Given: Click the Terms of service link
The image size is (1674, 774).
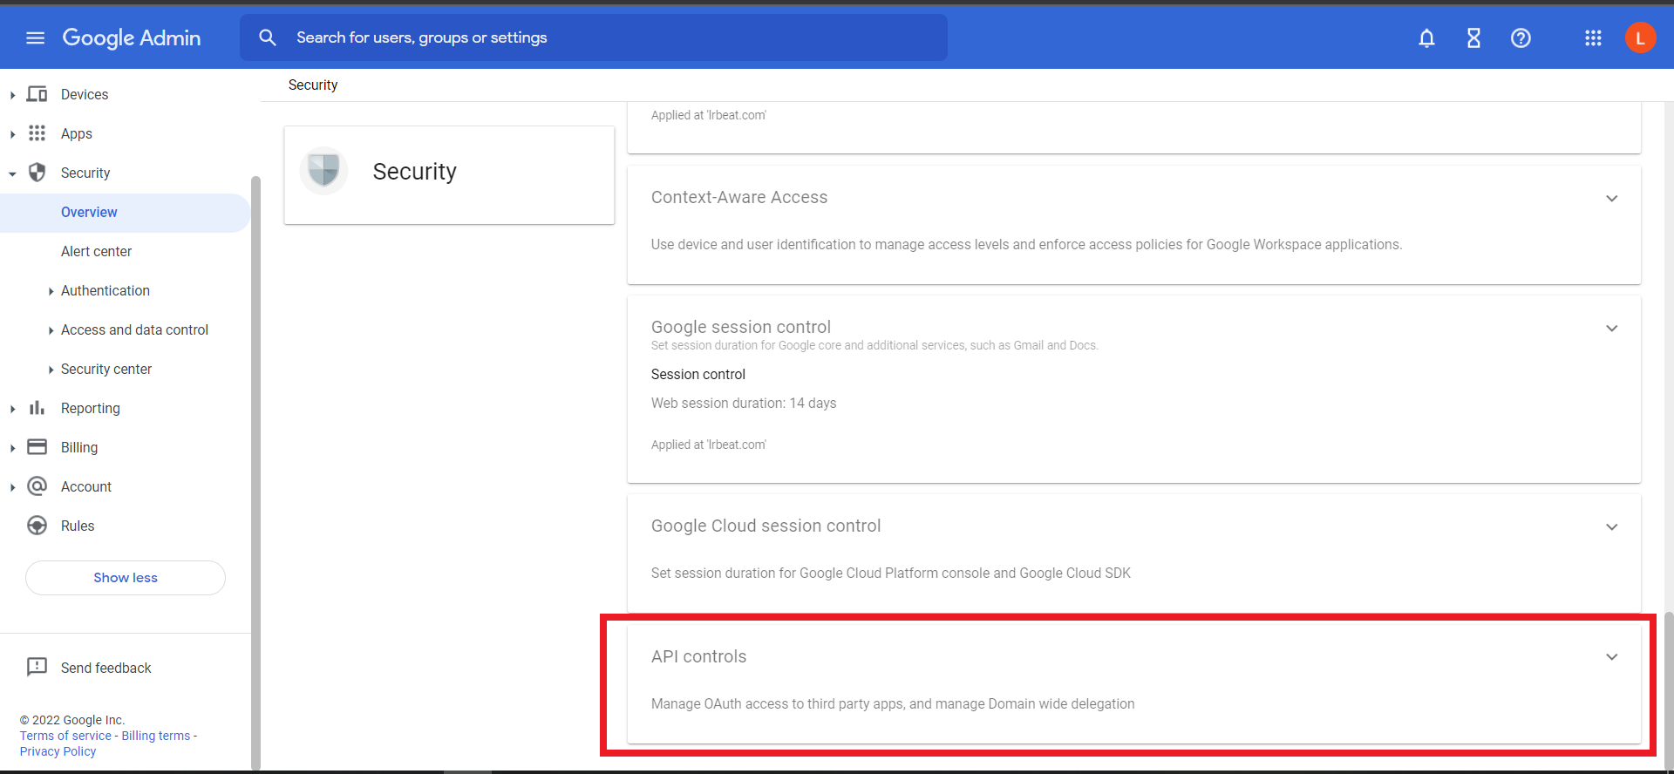Looking at the screenshot, I should point(65,736).
